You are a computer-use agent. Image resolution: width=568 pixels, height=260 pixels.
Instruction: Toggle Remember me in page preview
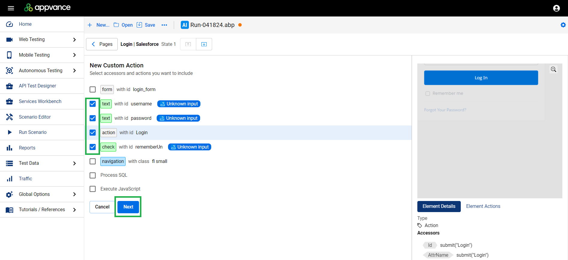click(x=427, y=93)
